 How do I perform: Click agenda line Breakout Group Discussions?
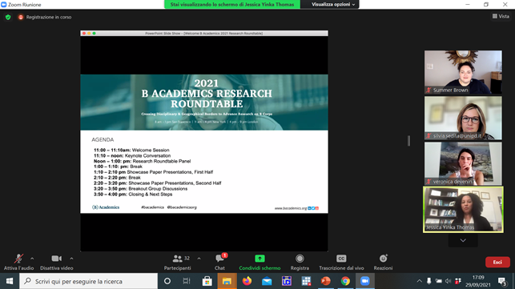(141, 189)
